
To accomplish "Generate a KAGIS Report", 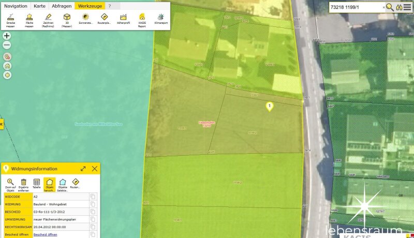I will (142, 20).
